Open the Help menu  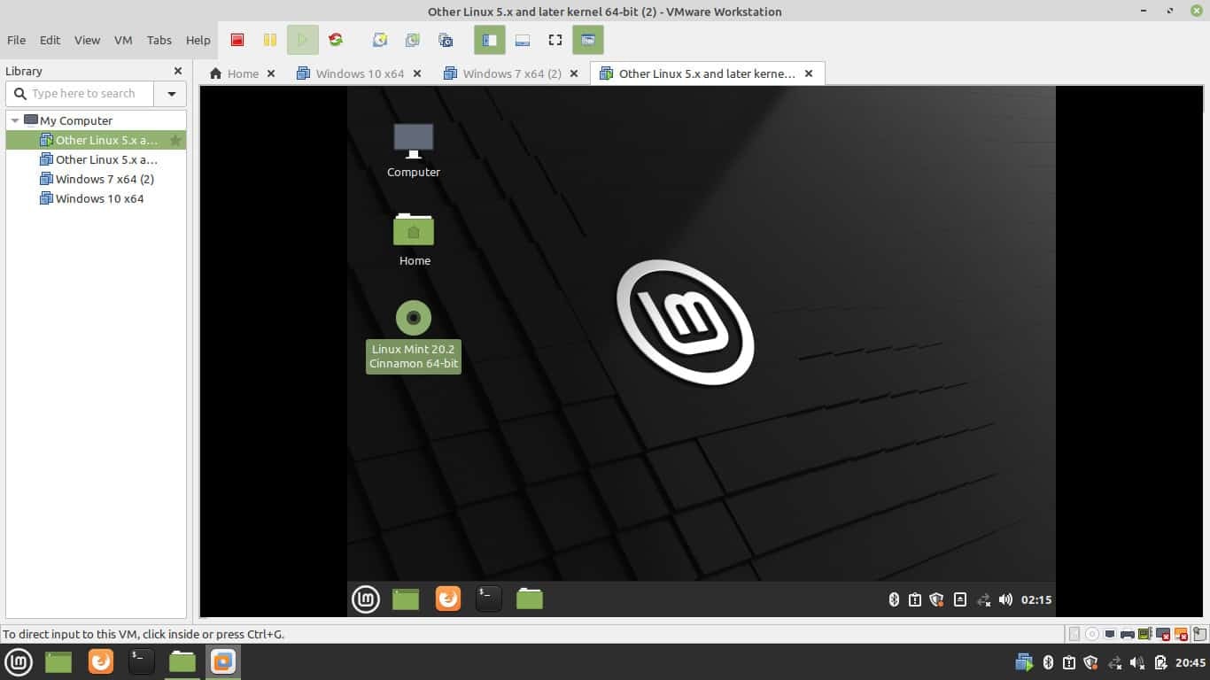(198, 40)
